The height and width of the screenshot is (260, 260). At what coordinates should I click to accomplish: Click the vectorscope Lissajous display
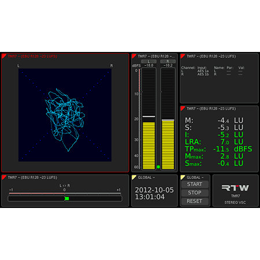(65, 115)
